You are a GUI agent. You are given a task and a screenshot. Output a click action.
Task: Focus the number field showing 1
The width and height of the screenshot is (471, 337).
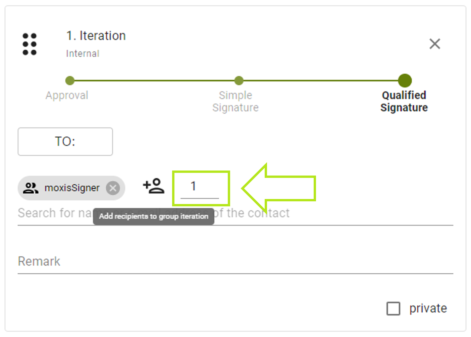tap(200, 187)
